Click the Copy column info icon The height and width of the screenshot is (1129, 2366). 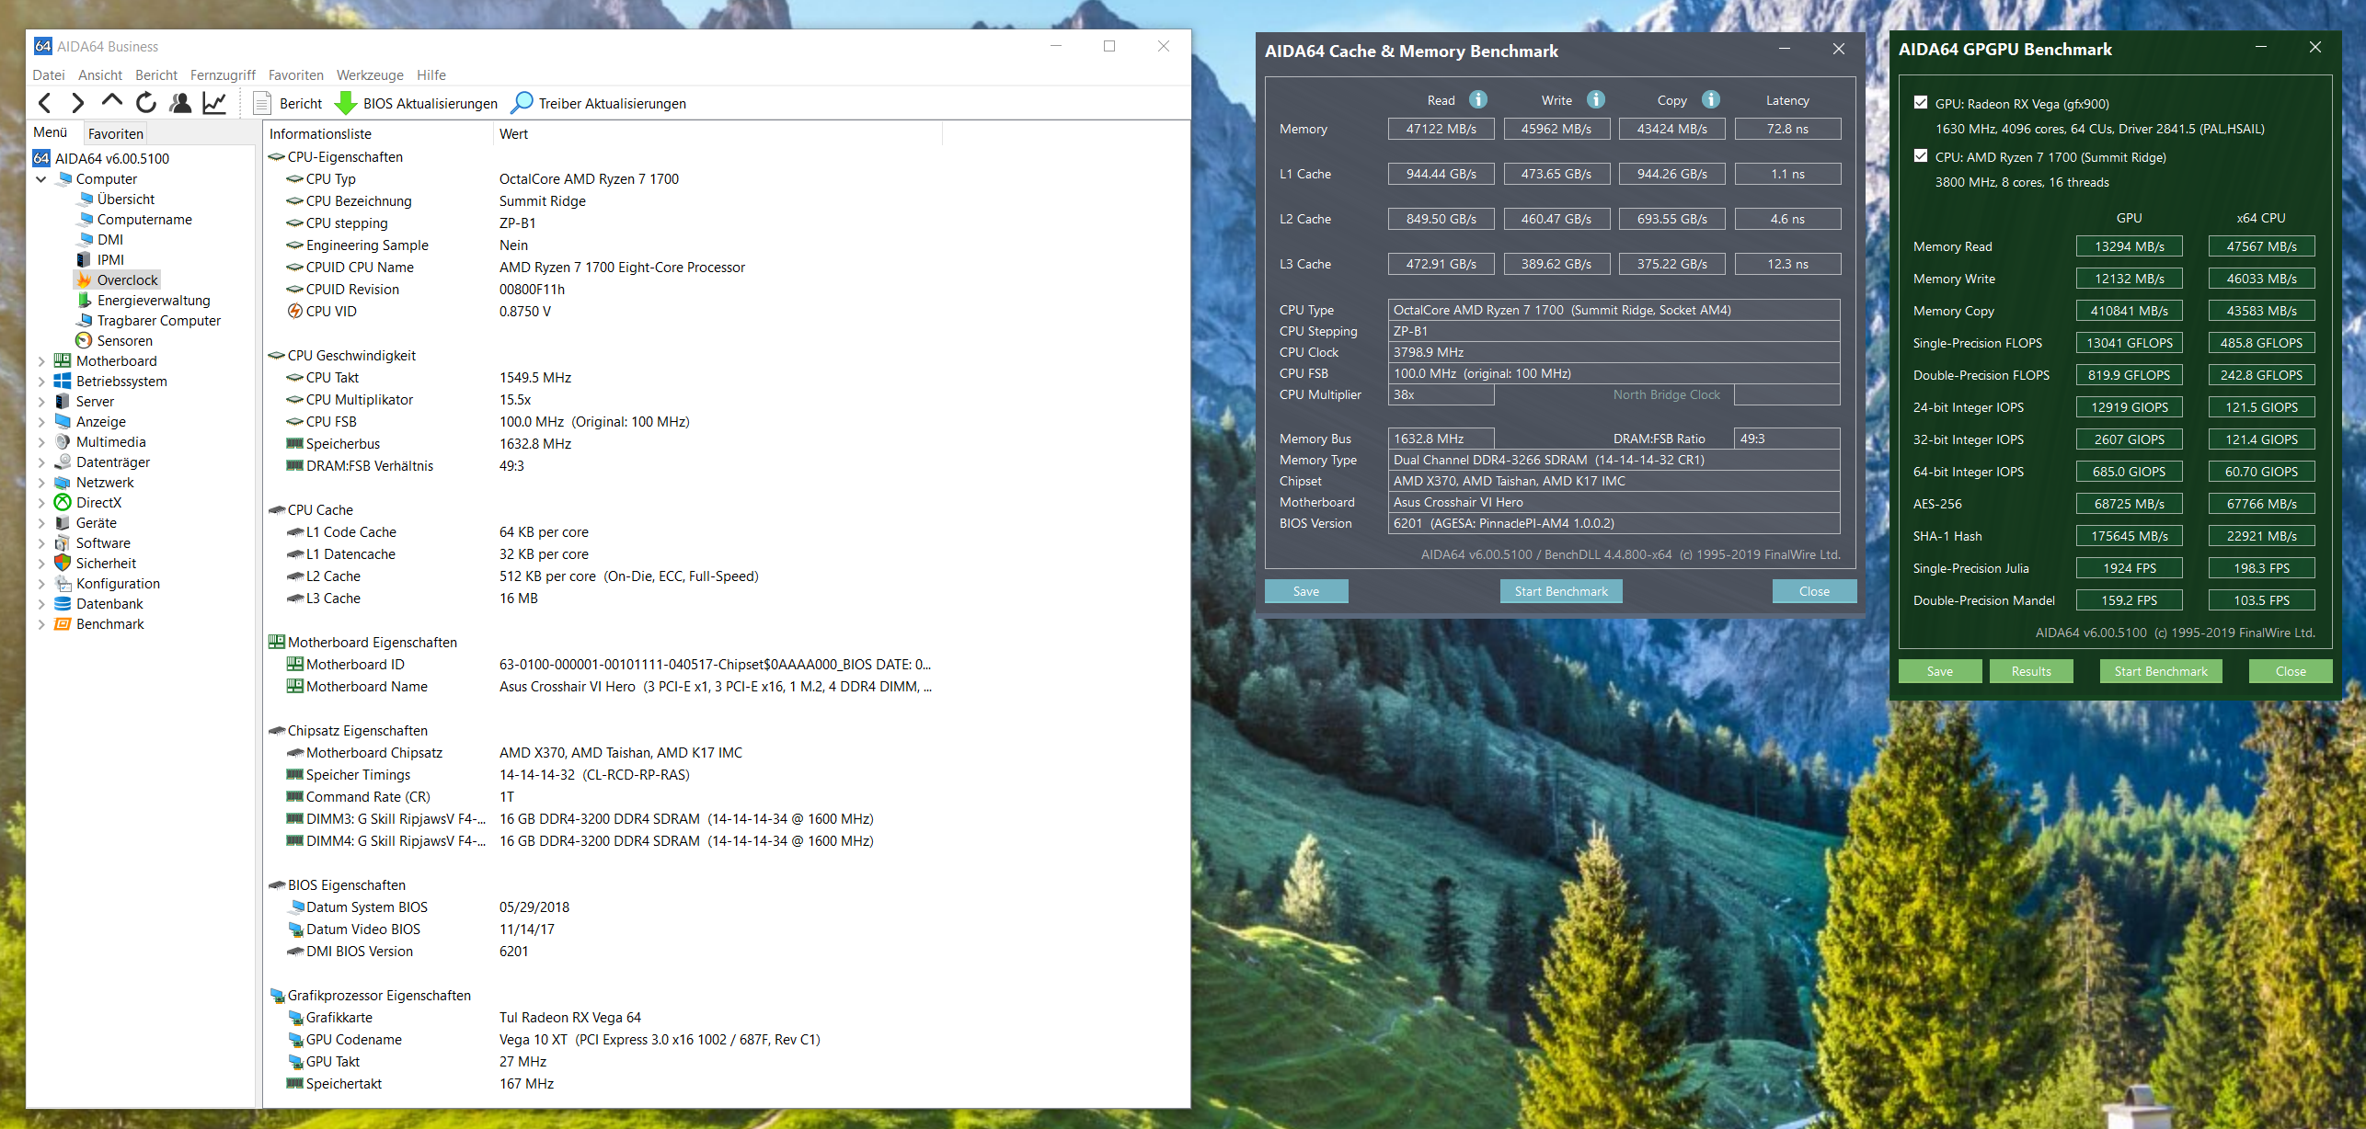tap(1711, 100)
